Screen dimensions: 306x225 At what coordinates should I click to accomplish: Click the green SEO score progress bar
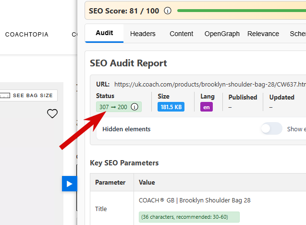(241, 11)
